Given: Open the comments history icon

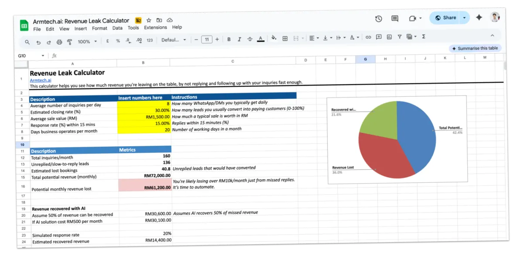Looking at the screenshot, I should coord(395,18).
